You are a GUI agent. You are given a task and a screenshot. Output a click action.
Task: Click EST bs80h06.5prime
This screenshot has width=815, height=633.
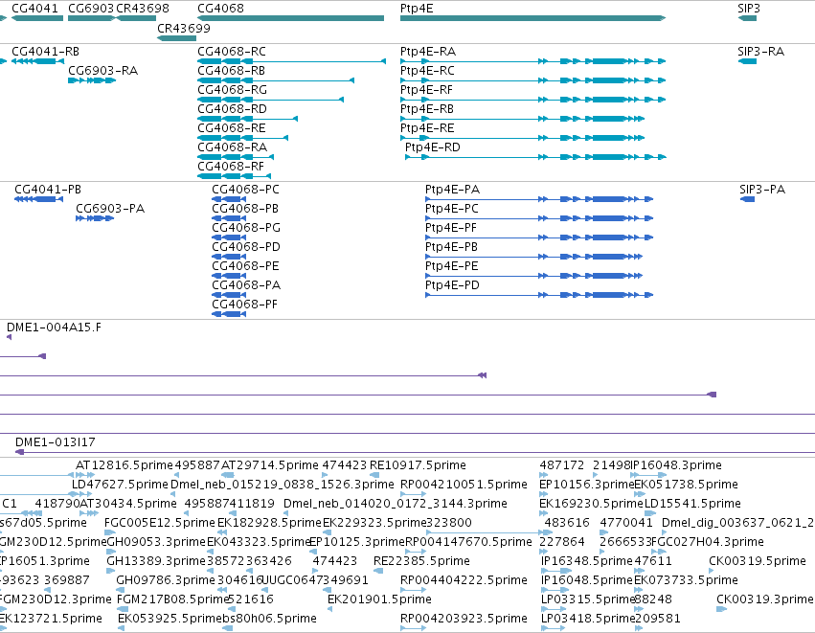270,619
